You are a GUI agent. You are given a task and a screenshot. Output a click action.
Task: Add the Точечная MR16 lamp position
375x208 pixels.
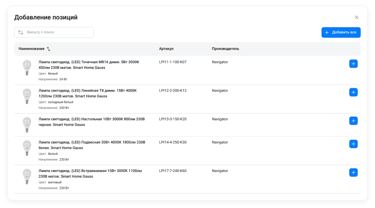click(353, 64)
